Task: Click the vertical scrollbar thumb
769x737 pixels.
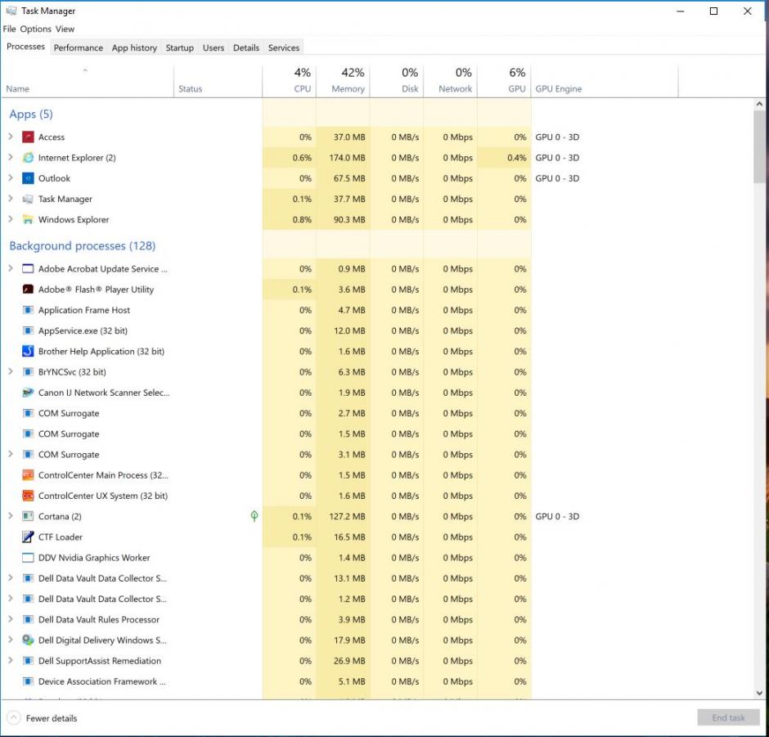Action: tap(759, 147)
